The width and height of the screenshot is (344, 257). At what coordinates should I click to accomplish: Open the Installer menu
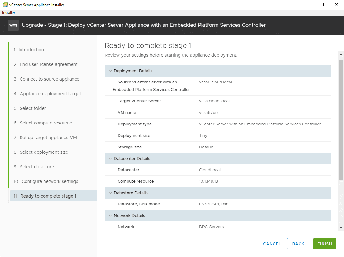[x=9, y=13]
